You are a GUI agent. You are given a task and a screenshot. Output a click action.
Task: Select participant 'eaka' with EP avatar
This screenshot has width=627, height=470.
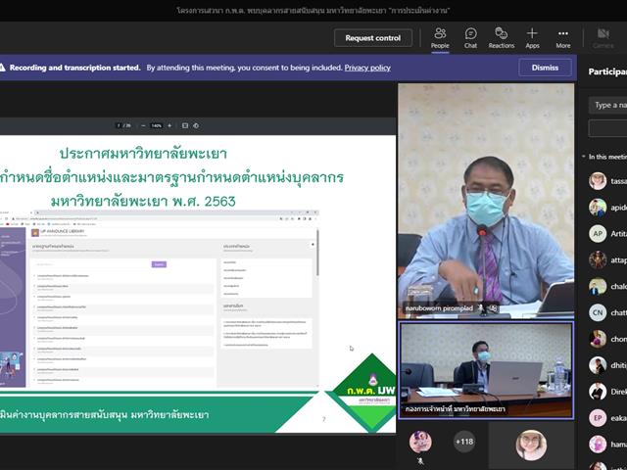(607, 418)
